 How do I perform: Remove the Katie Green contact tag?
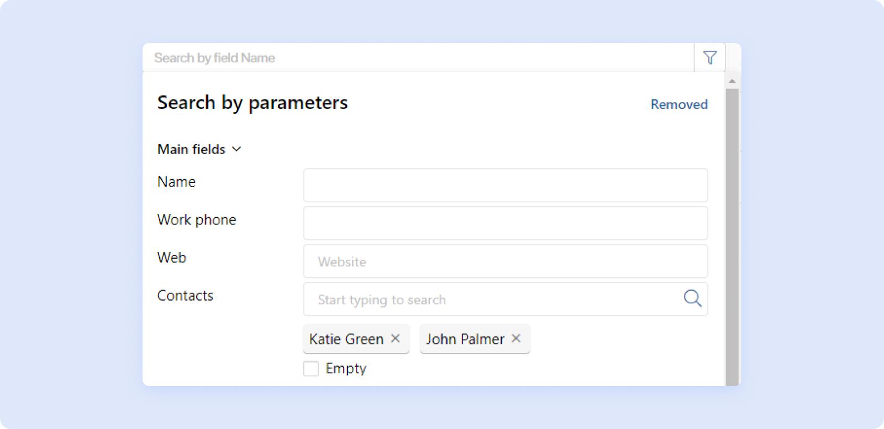point(396,339)
